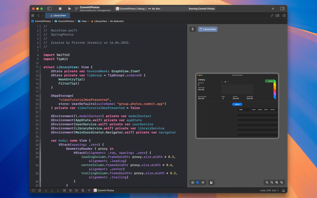Zoom in the preview canvas
Viewport: 317px width, 198px height.
(x=282, y=182)
